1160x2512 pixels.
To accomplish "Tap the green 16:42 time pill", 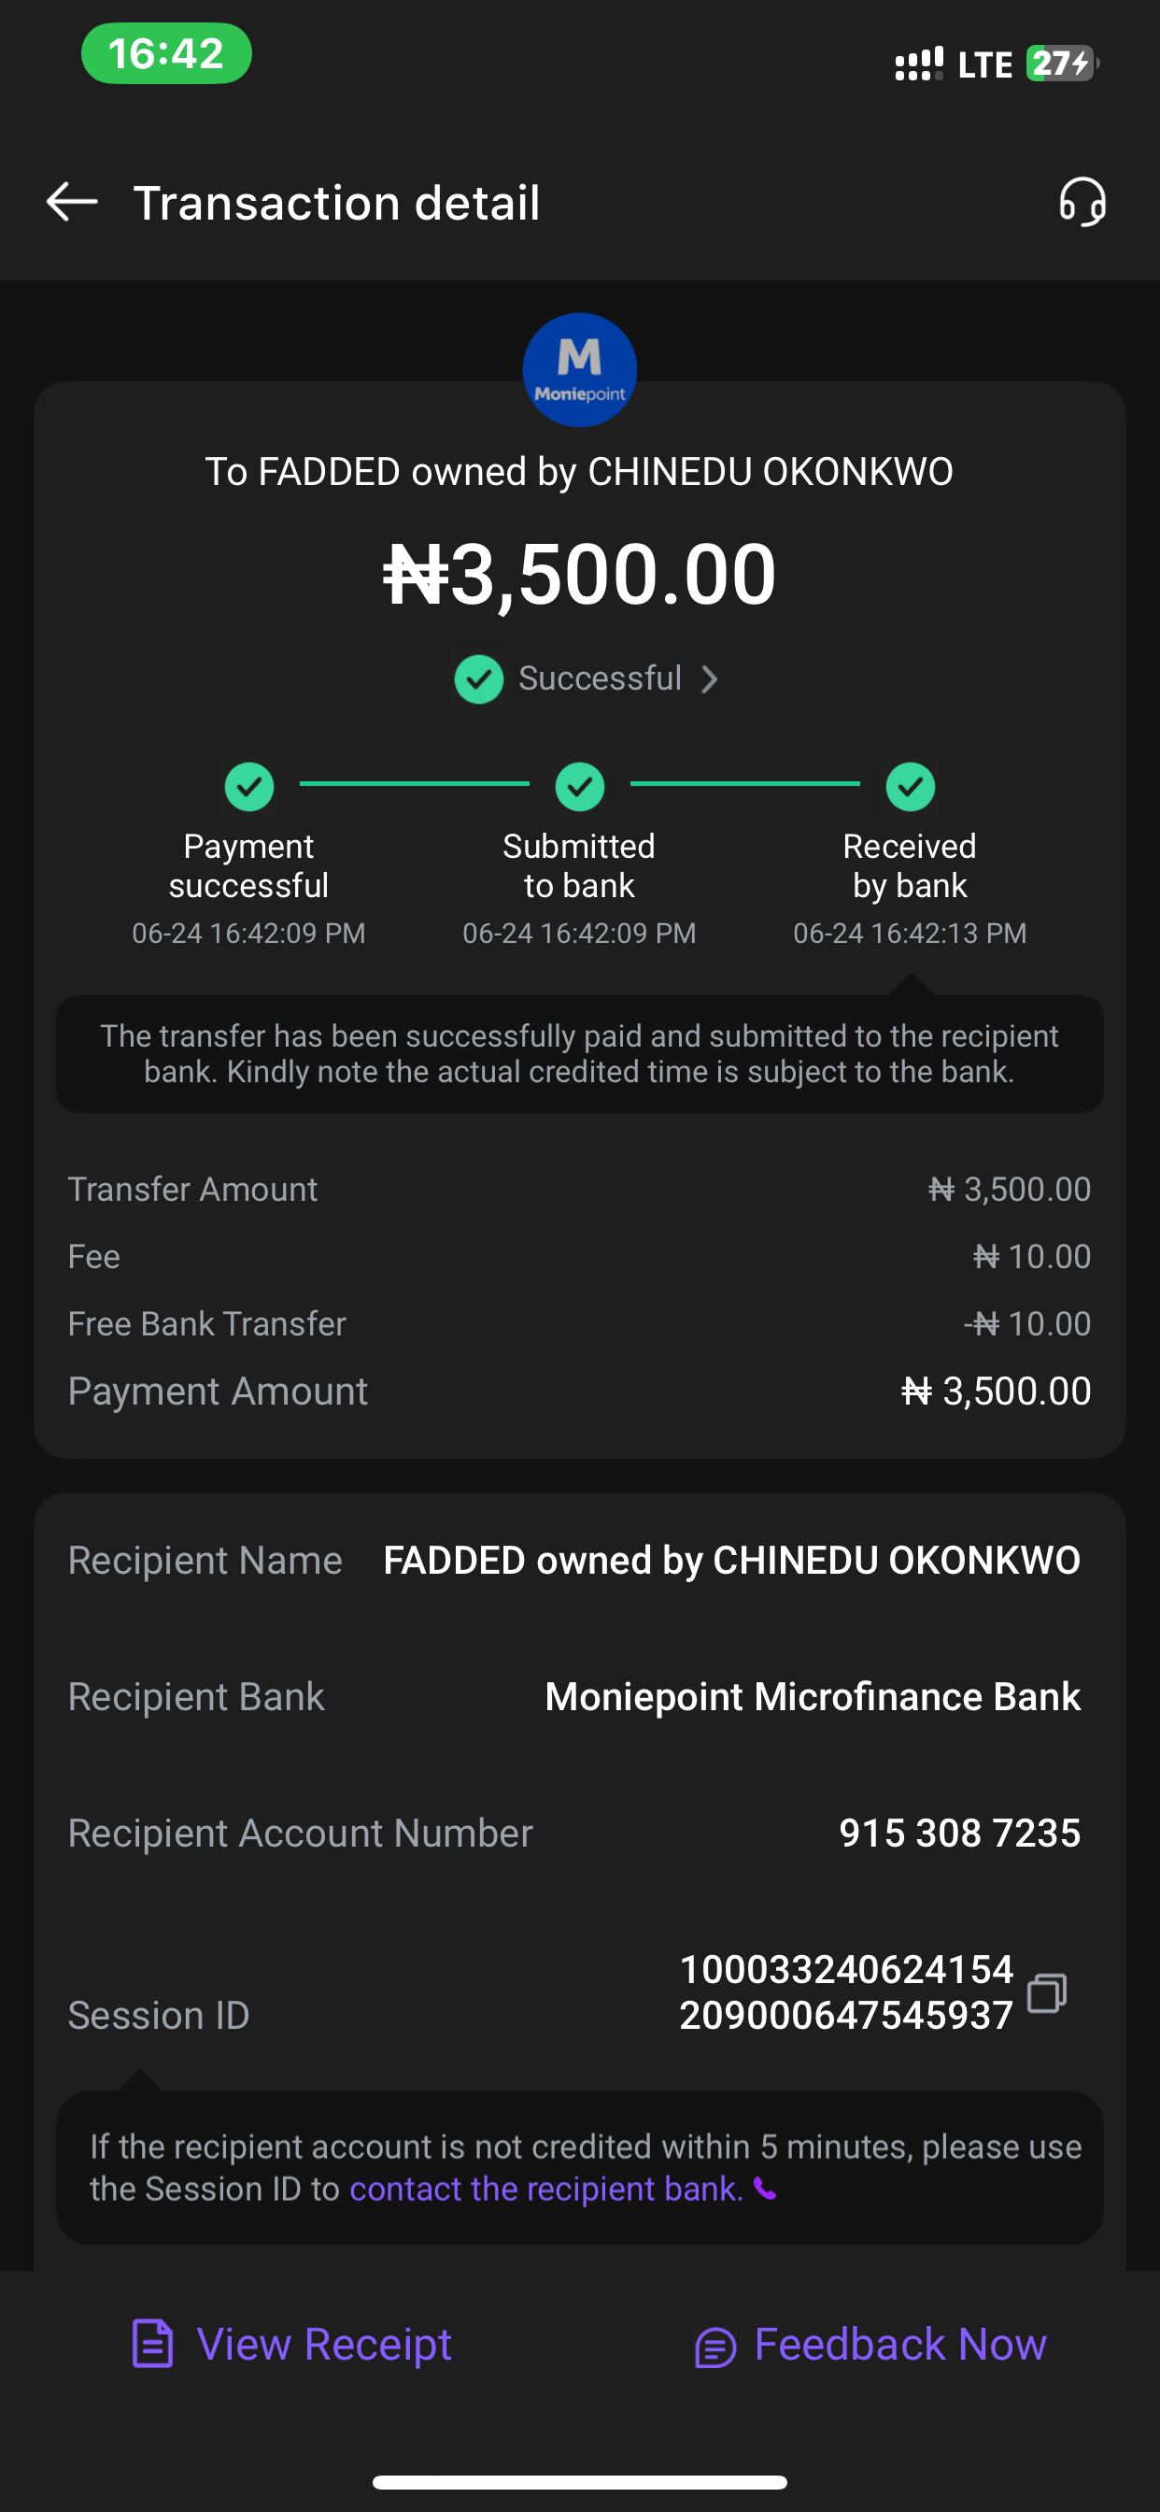I will 165,53.
